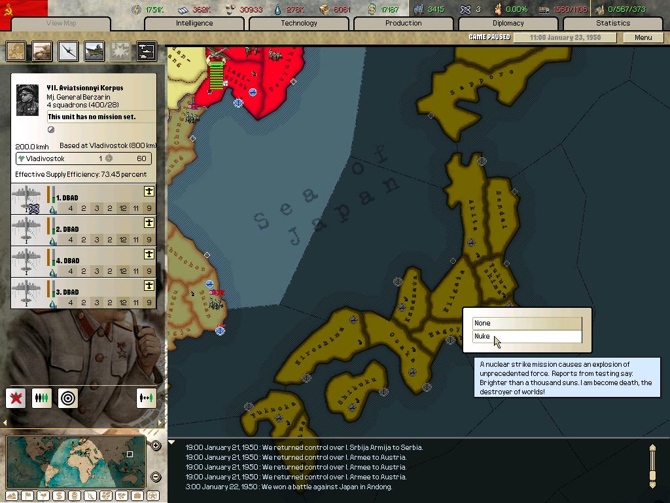Click the right arrow on unit panel

[160, 422]
